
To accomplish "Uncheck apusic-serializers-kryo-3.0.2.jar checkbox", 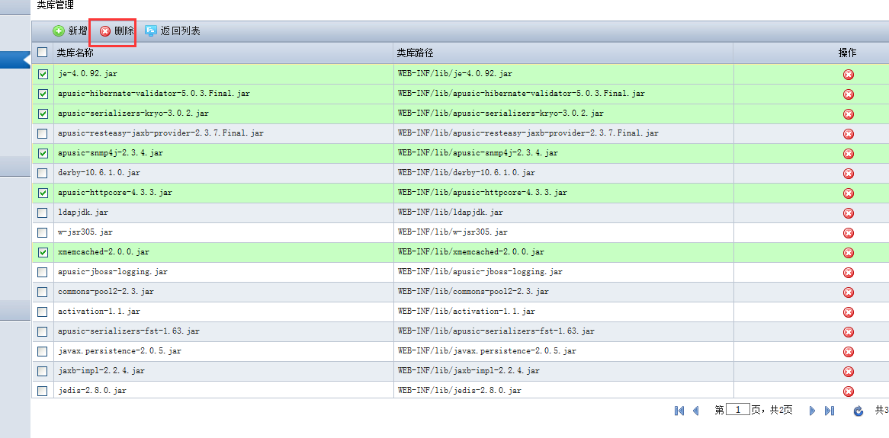I will point(43,113).
